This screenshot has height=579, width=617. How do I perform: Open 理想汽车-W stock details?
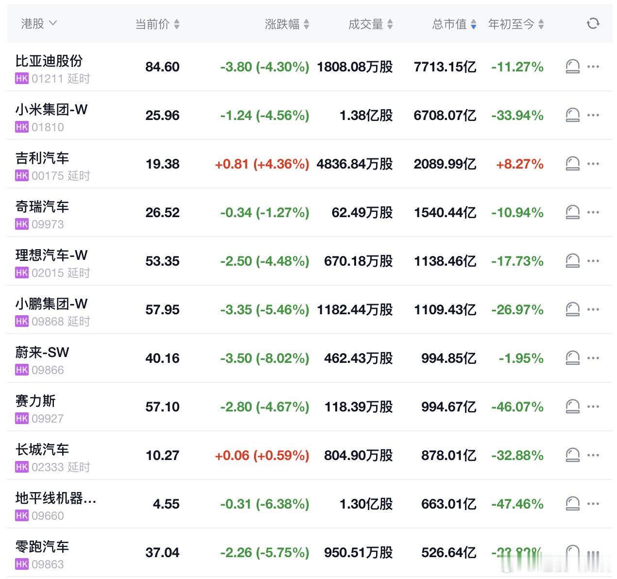[51, 255]
